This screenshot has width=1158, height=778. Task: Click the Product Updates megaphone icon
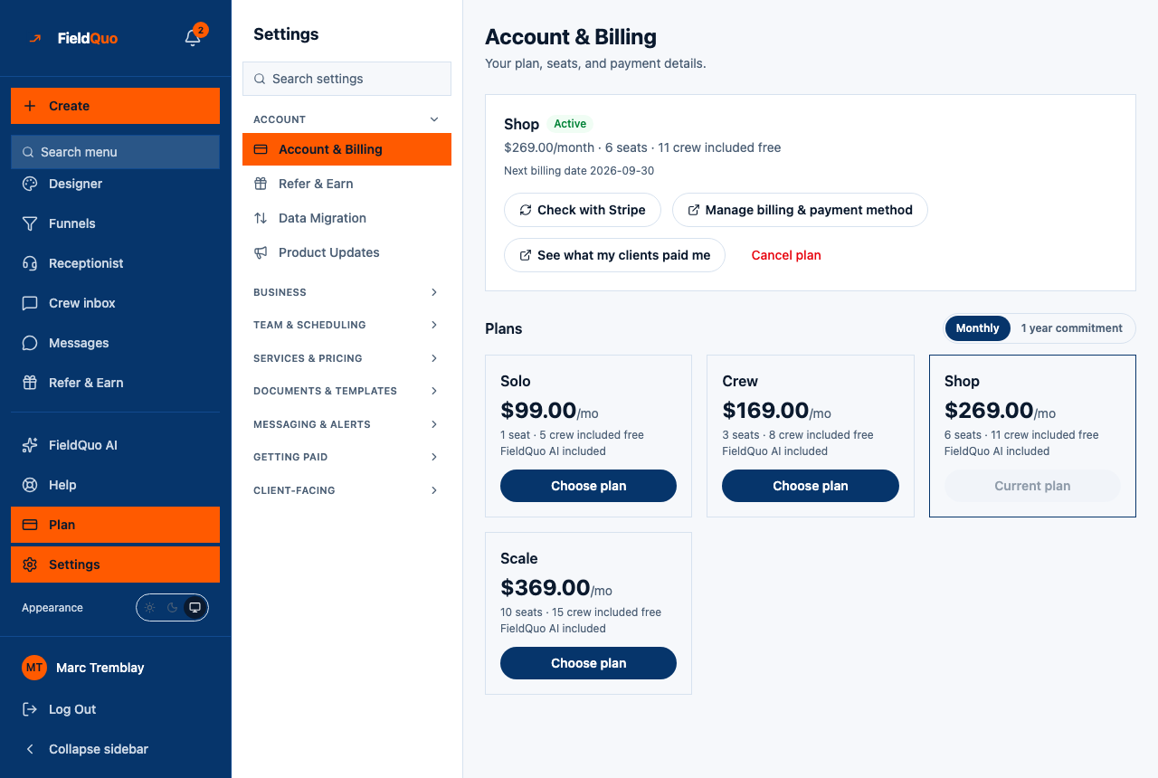click(x=261, y=252)
